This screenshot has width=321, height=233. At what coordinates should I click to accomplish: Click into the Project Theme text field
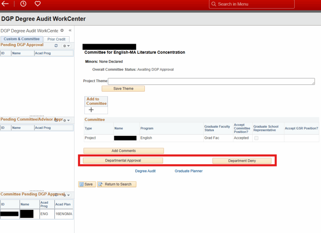point(211,81)
